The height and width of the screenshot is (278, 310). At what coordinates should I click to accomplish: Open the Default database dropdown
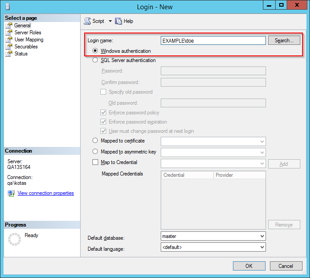click(262, 236)
